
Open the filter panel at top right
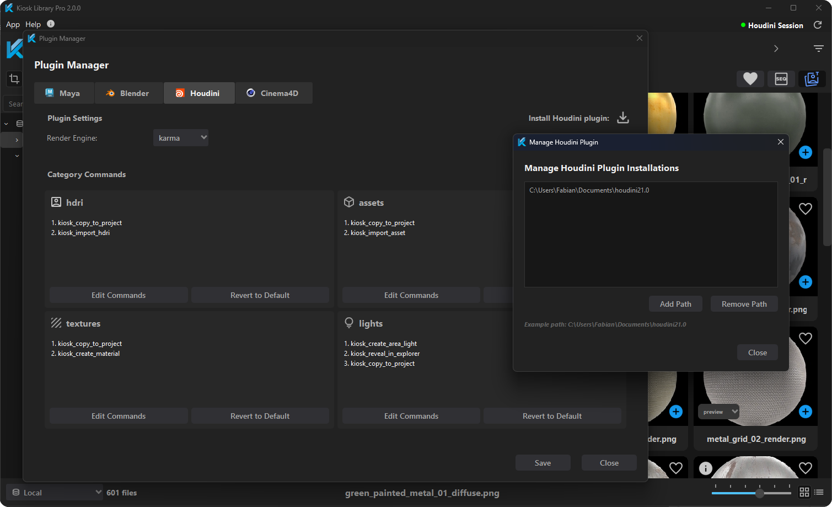click(x=818, y=49)
